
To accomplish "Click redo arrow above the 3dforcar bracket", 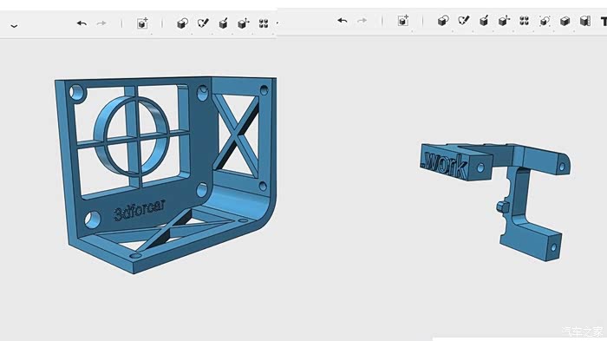I will (101, 23).
